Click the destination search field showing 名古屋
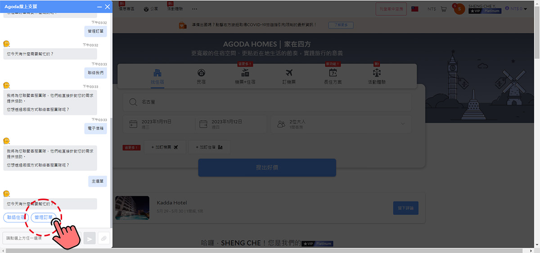Screen dimensions: 540x253 [267, 102]
